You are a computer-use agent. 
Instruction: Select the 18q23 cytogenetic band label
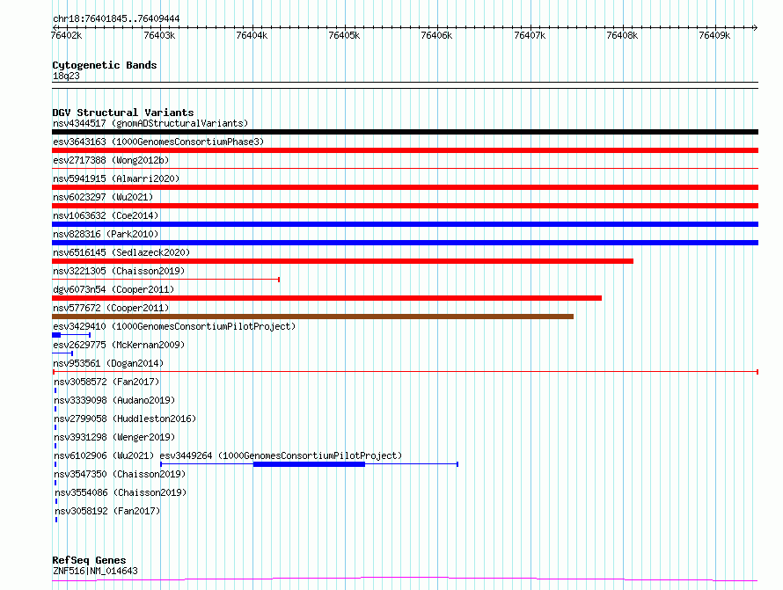tap(66, 76)
